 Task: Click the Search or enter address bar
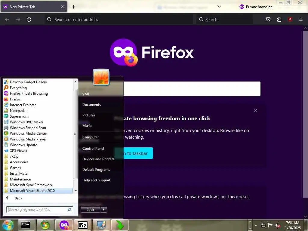[x=119, y=20]
